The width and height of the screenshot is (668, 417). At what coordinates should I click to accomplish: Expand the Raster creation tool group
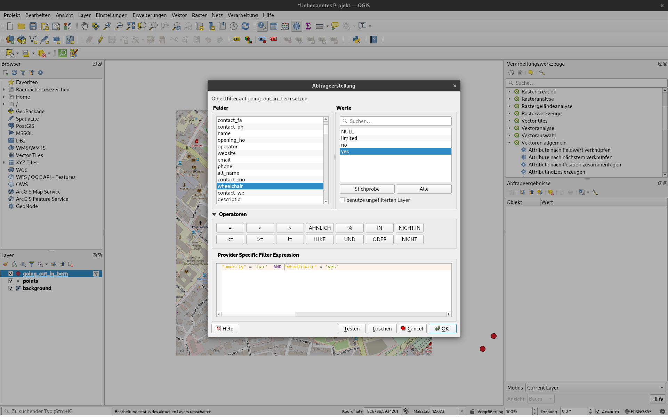[509, 92]
